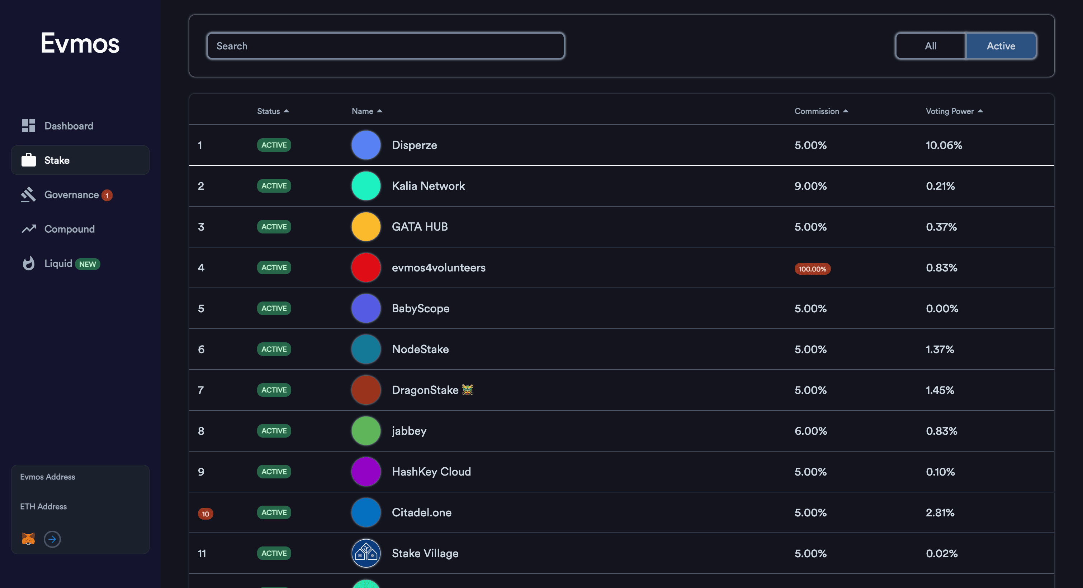Open the Stake page
1083x588 pixels.
tap(80, 160)
